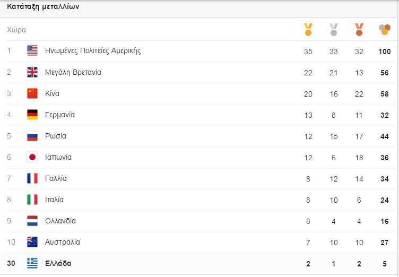Click the gold medal column icon
The width and height of the screenshot is (399, 277).
pos(308,30)
